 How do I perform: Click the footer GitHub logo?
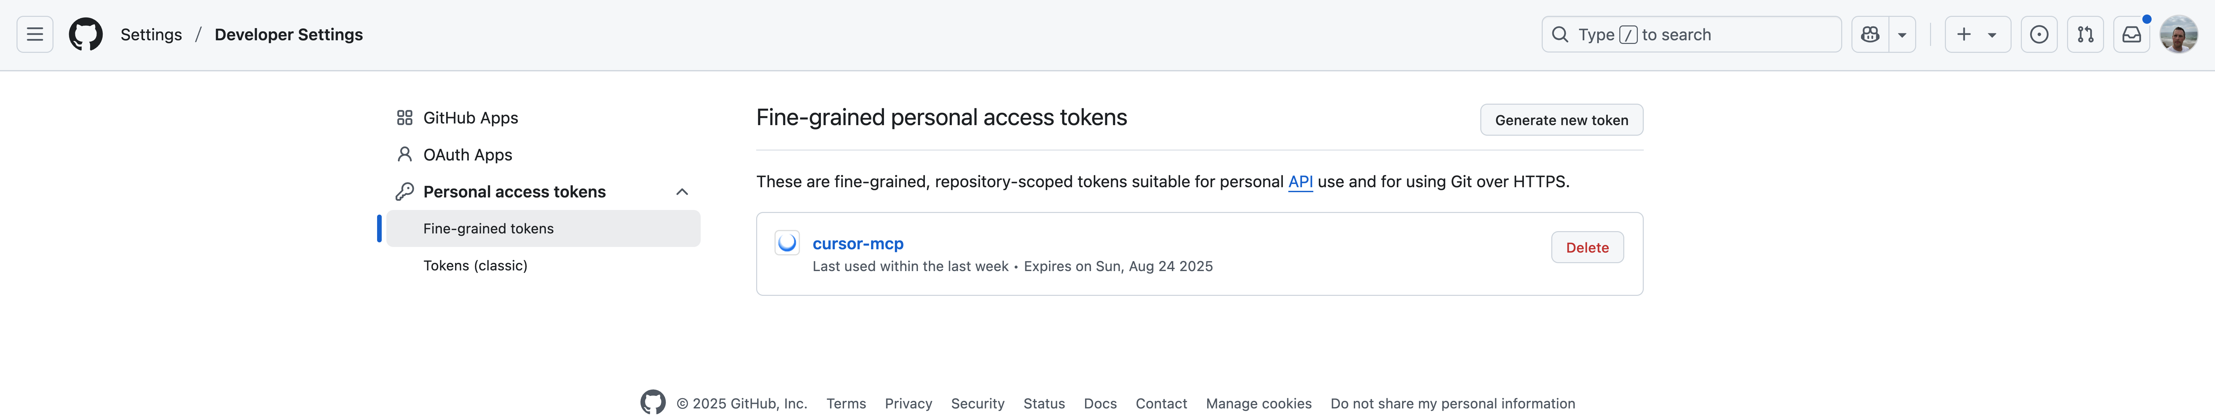652,402
